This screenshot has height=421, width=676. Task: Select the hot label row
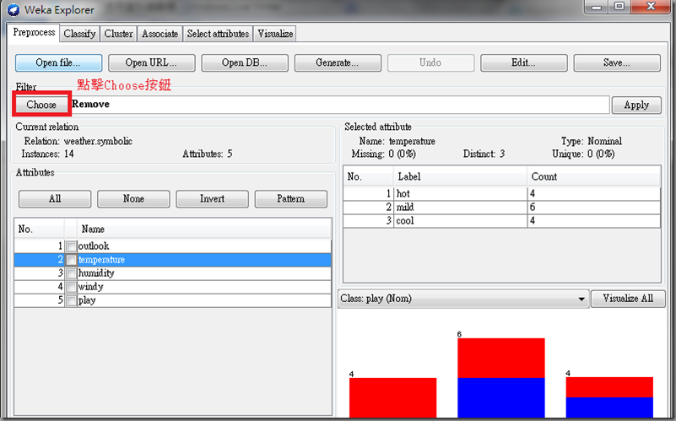(502, 193)
